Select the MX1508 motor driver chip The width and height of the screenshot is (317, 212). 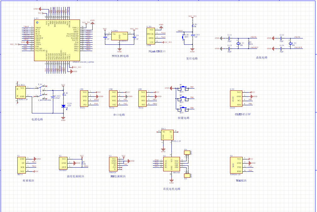(x=171, y=164)
